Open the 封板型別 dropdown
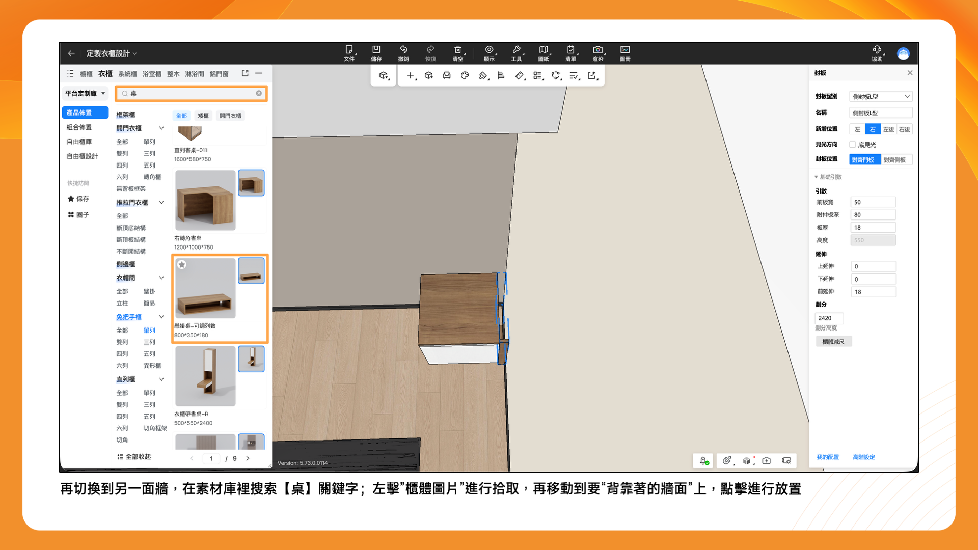The image size is (978, 550). (880, 97)
